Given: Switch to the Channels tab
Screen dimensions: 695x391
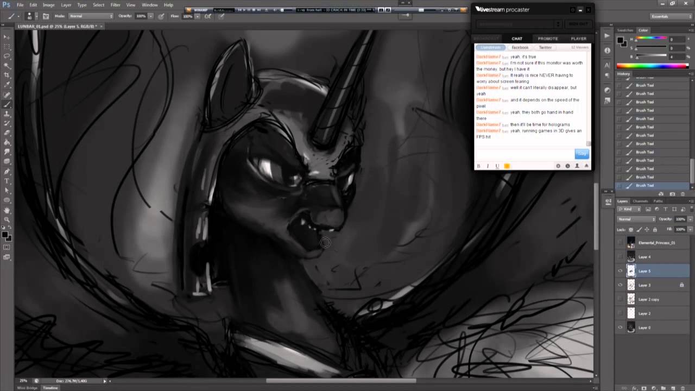Looking at the screenshot, I should (x=640, y=201).
